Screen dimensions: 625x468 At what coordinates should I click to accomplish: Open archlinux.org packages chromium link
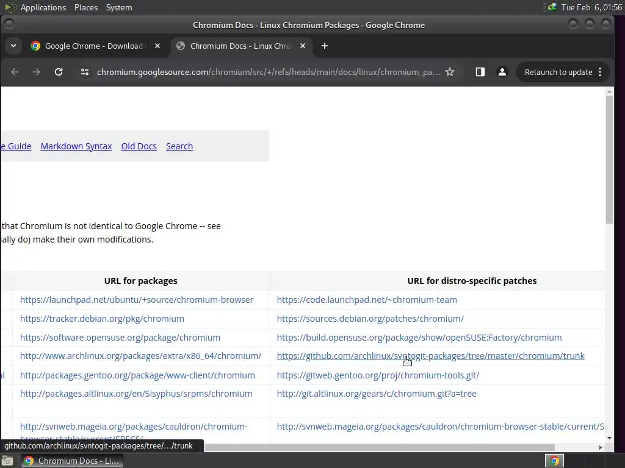141,356
